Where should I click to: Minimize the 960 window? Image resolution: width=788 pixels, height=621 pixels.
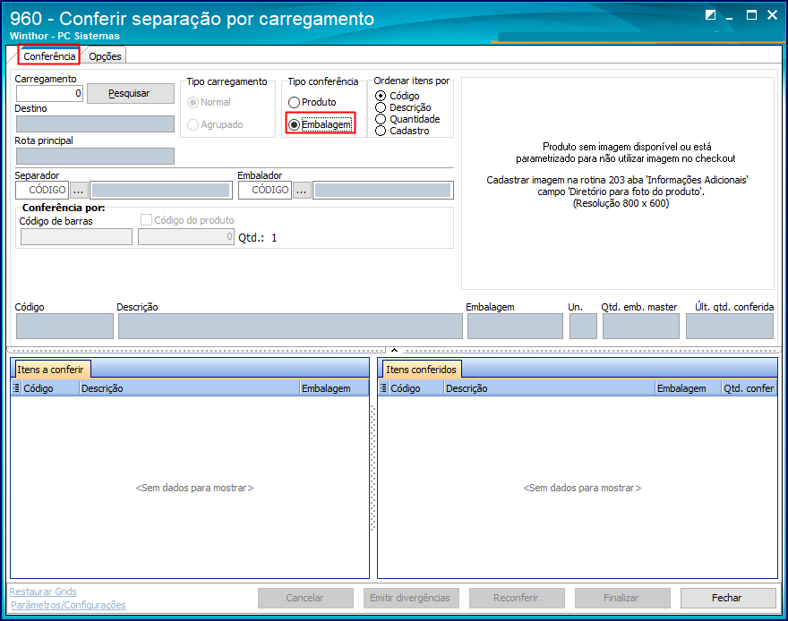(730, 16)
